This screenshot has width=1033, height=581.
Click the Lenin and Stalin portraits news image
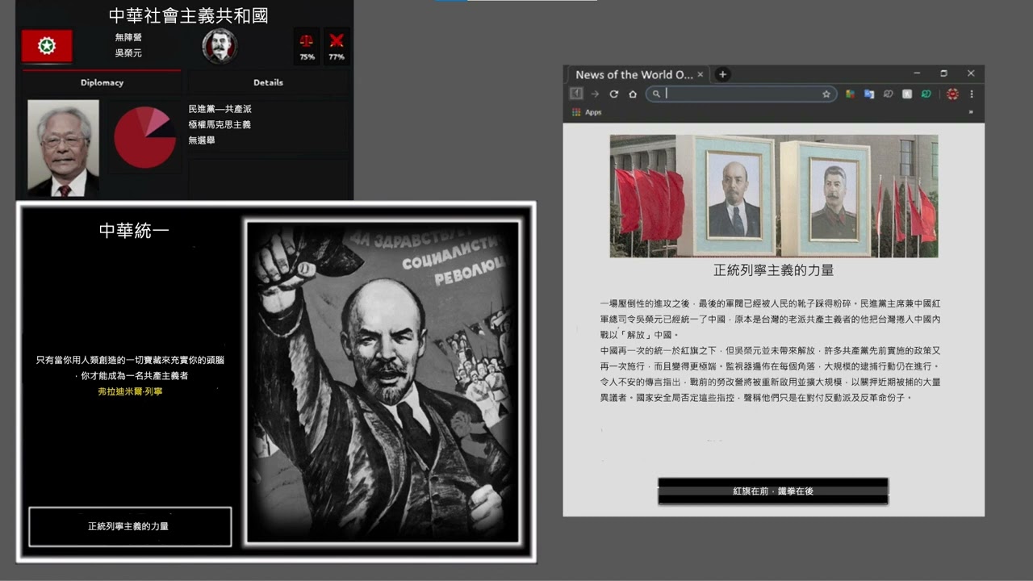pos(774,196)
